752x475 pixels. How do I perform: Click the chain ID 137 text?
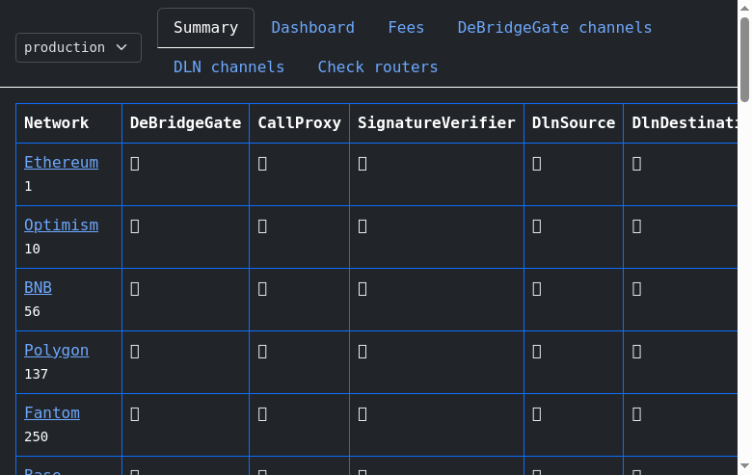click(36, 375)
